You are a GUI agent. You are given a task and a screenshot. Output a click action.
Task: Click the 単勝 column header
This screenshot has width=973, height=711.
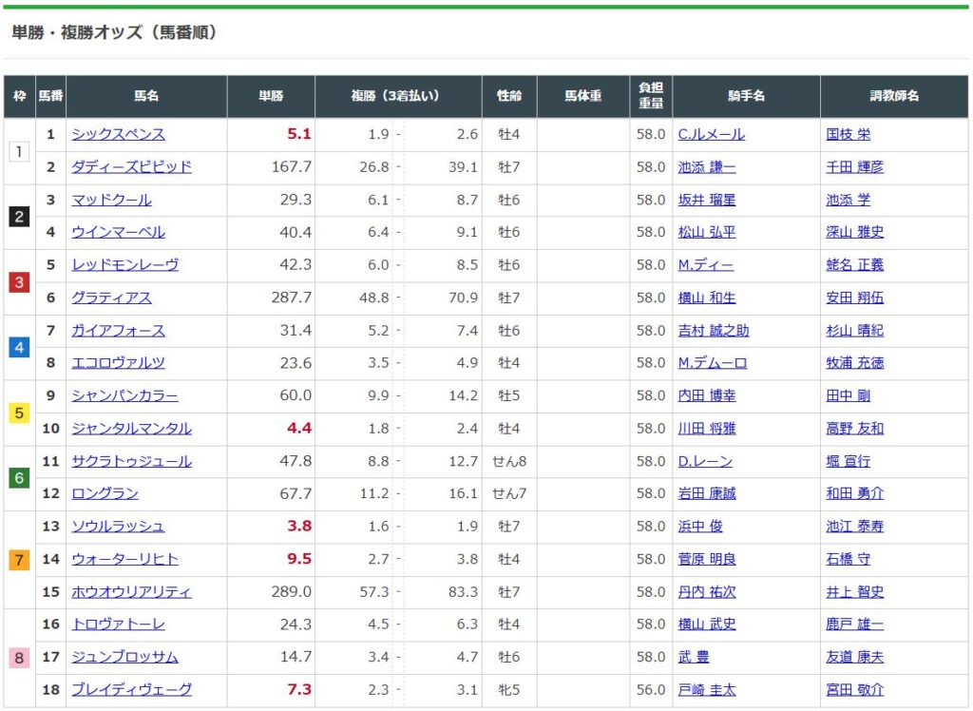[271, 96]
